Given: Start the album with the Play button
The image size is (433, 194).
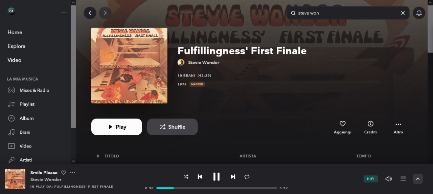Looking at the screenshot, I should click(117, 127).
